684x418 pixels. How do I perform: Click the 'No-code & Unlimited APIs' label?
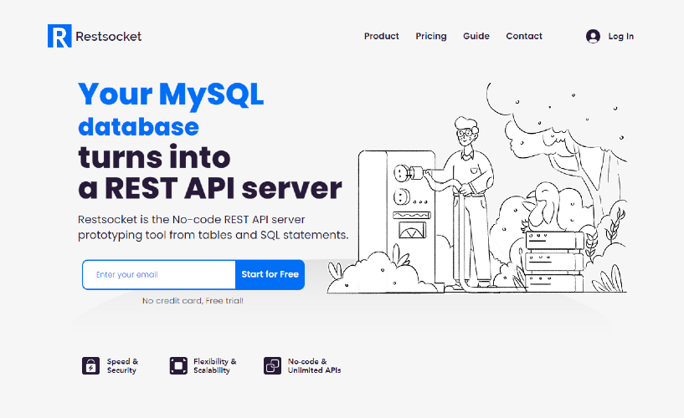coord(314,366)
